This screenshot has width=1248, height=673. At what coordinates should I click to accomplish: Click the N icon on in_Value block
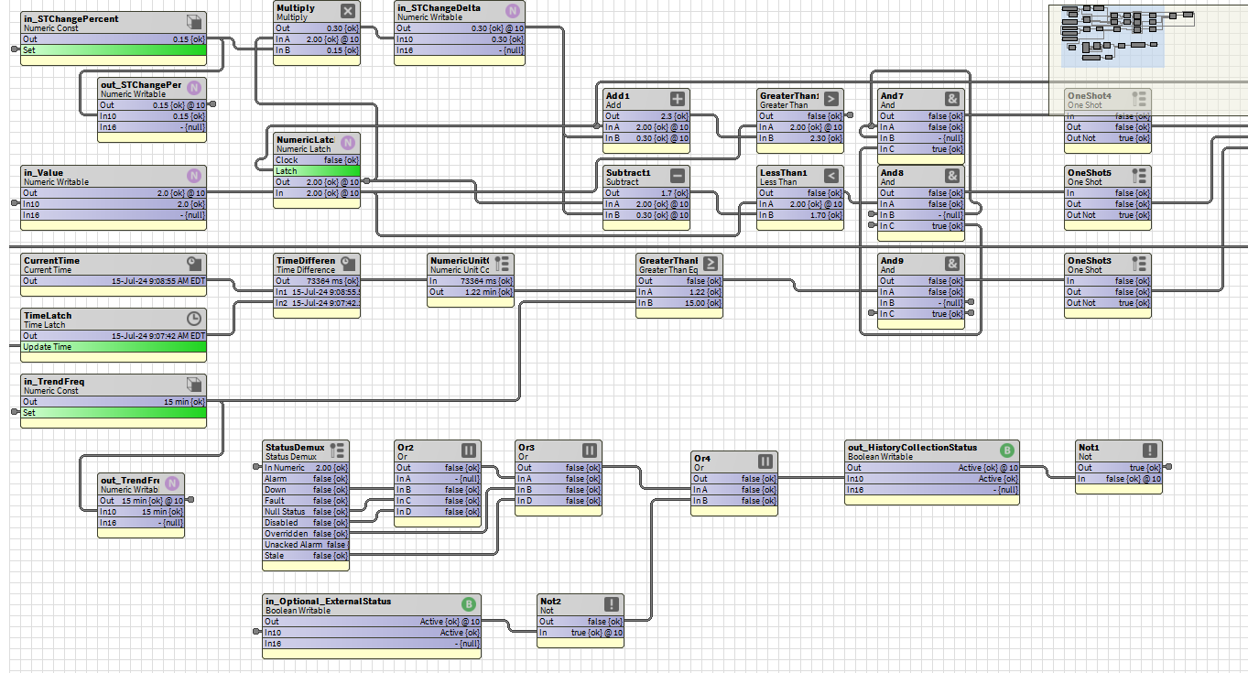[193, 176]
